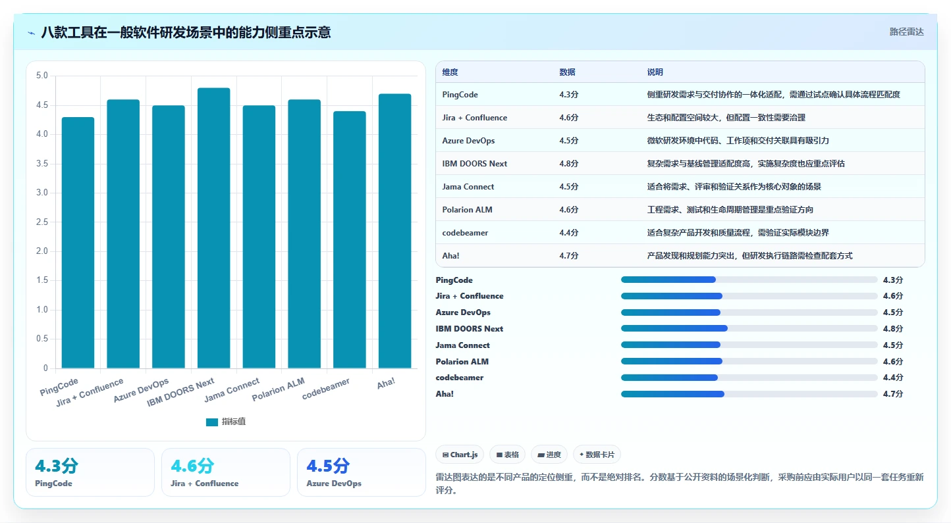This screenshot has height=523, width=951.
Task: Click the Polarion ALM bar in the chart
Action: tap(304, 234)
